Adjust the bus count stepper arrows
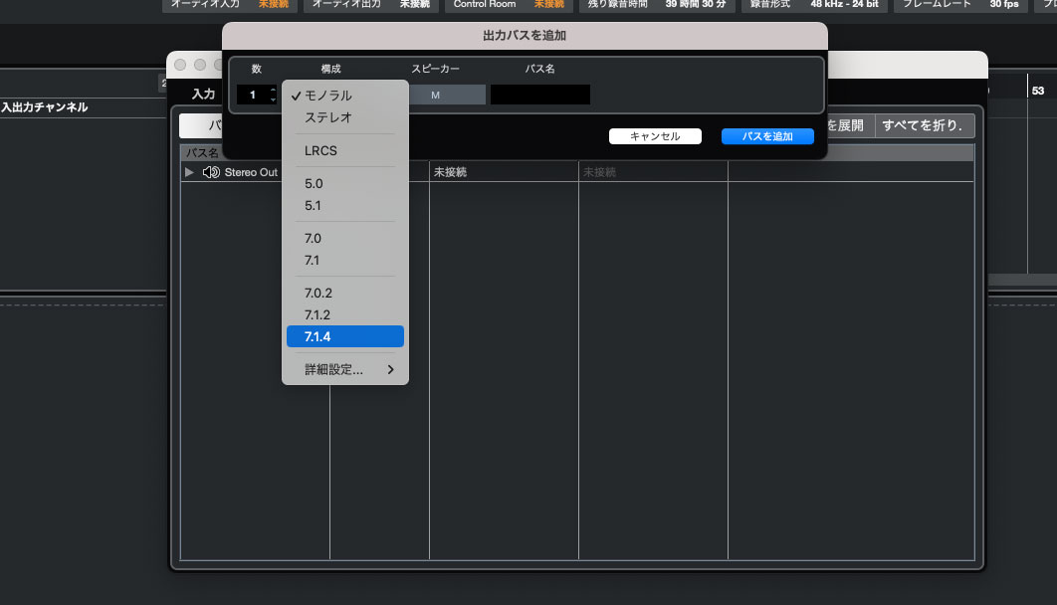Viewport: 1057px width, 605px height. tap(274, 95)
